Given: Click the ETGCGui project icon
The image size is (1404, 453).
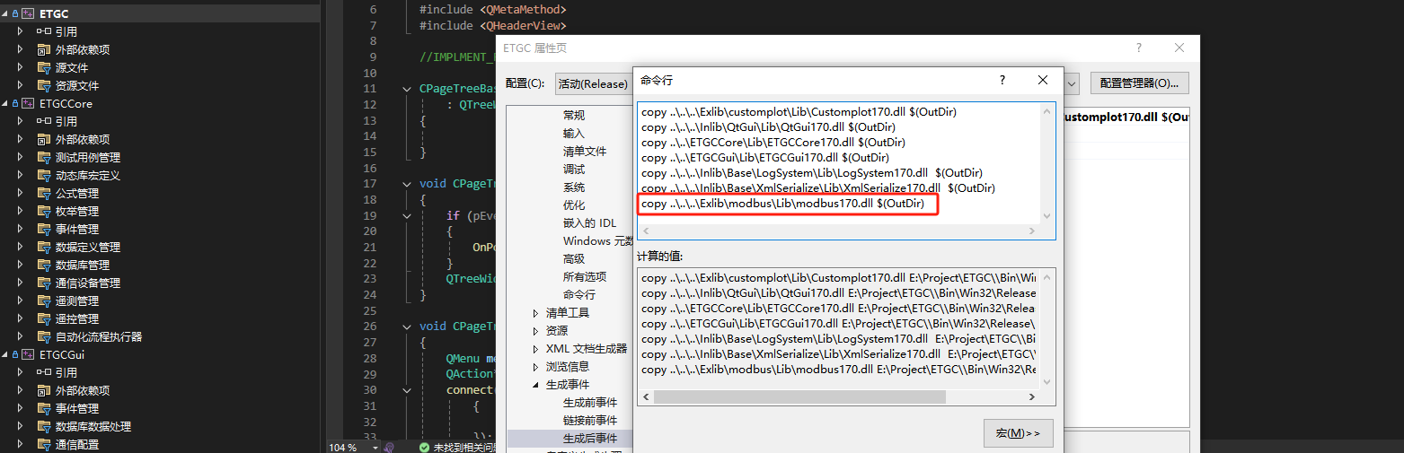Looking at the screenshot, I should coord(28,354).
